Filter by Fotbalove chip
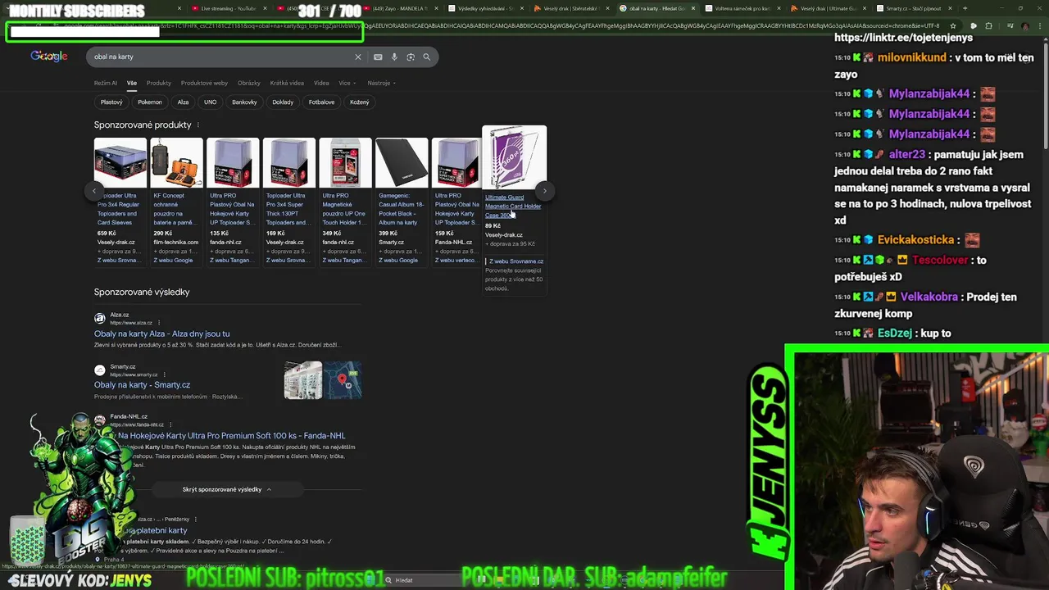Image resolution: width=1049 pixels, height=590 pixels. pos(321,102)
